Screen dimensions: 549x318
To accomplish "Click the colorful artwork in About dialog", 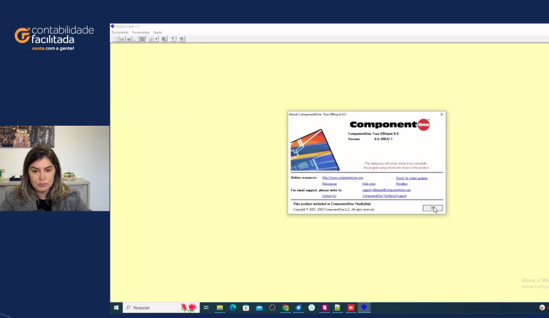I will coord(315,150).
